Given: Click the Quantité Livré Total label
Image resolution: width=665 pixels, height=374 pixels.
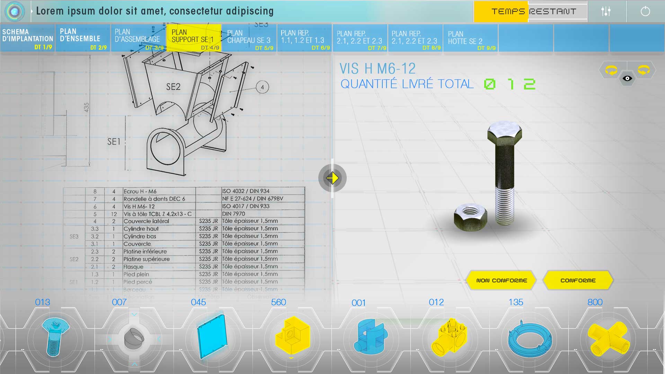Looking at the screenshot, I should point(407,84).
